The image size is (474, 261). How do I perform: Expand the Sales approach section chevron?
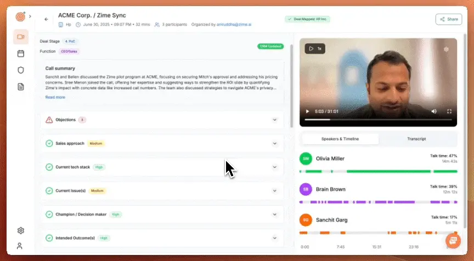coord(274,143)
